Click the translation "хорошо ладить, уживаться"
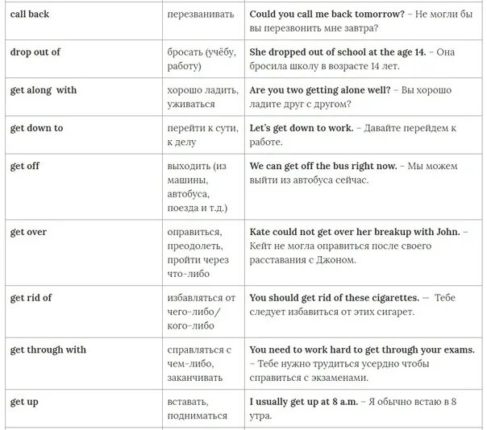Image resolution: width=487 pixels, height=430 pixels. pyautogui.click(x=203, y=97)
